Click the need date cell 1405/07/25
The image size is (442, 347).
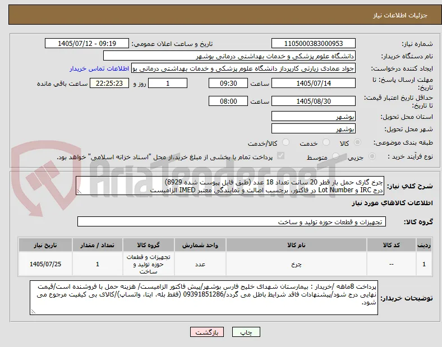[x=45, y=264]
